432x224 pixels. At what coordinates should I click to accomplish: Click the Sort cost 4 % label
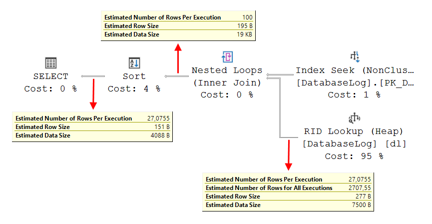pyautogui.click(x=134, y=88)
